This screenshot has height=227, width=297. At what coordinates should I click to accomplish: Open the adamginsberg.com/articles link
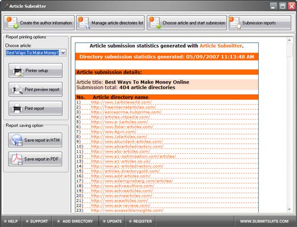pos(132,181)
